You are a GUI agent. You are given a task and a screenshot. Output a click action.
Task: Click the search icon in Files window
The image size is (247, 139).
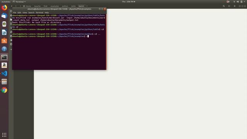(224, 6)
